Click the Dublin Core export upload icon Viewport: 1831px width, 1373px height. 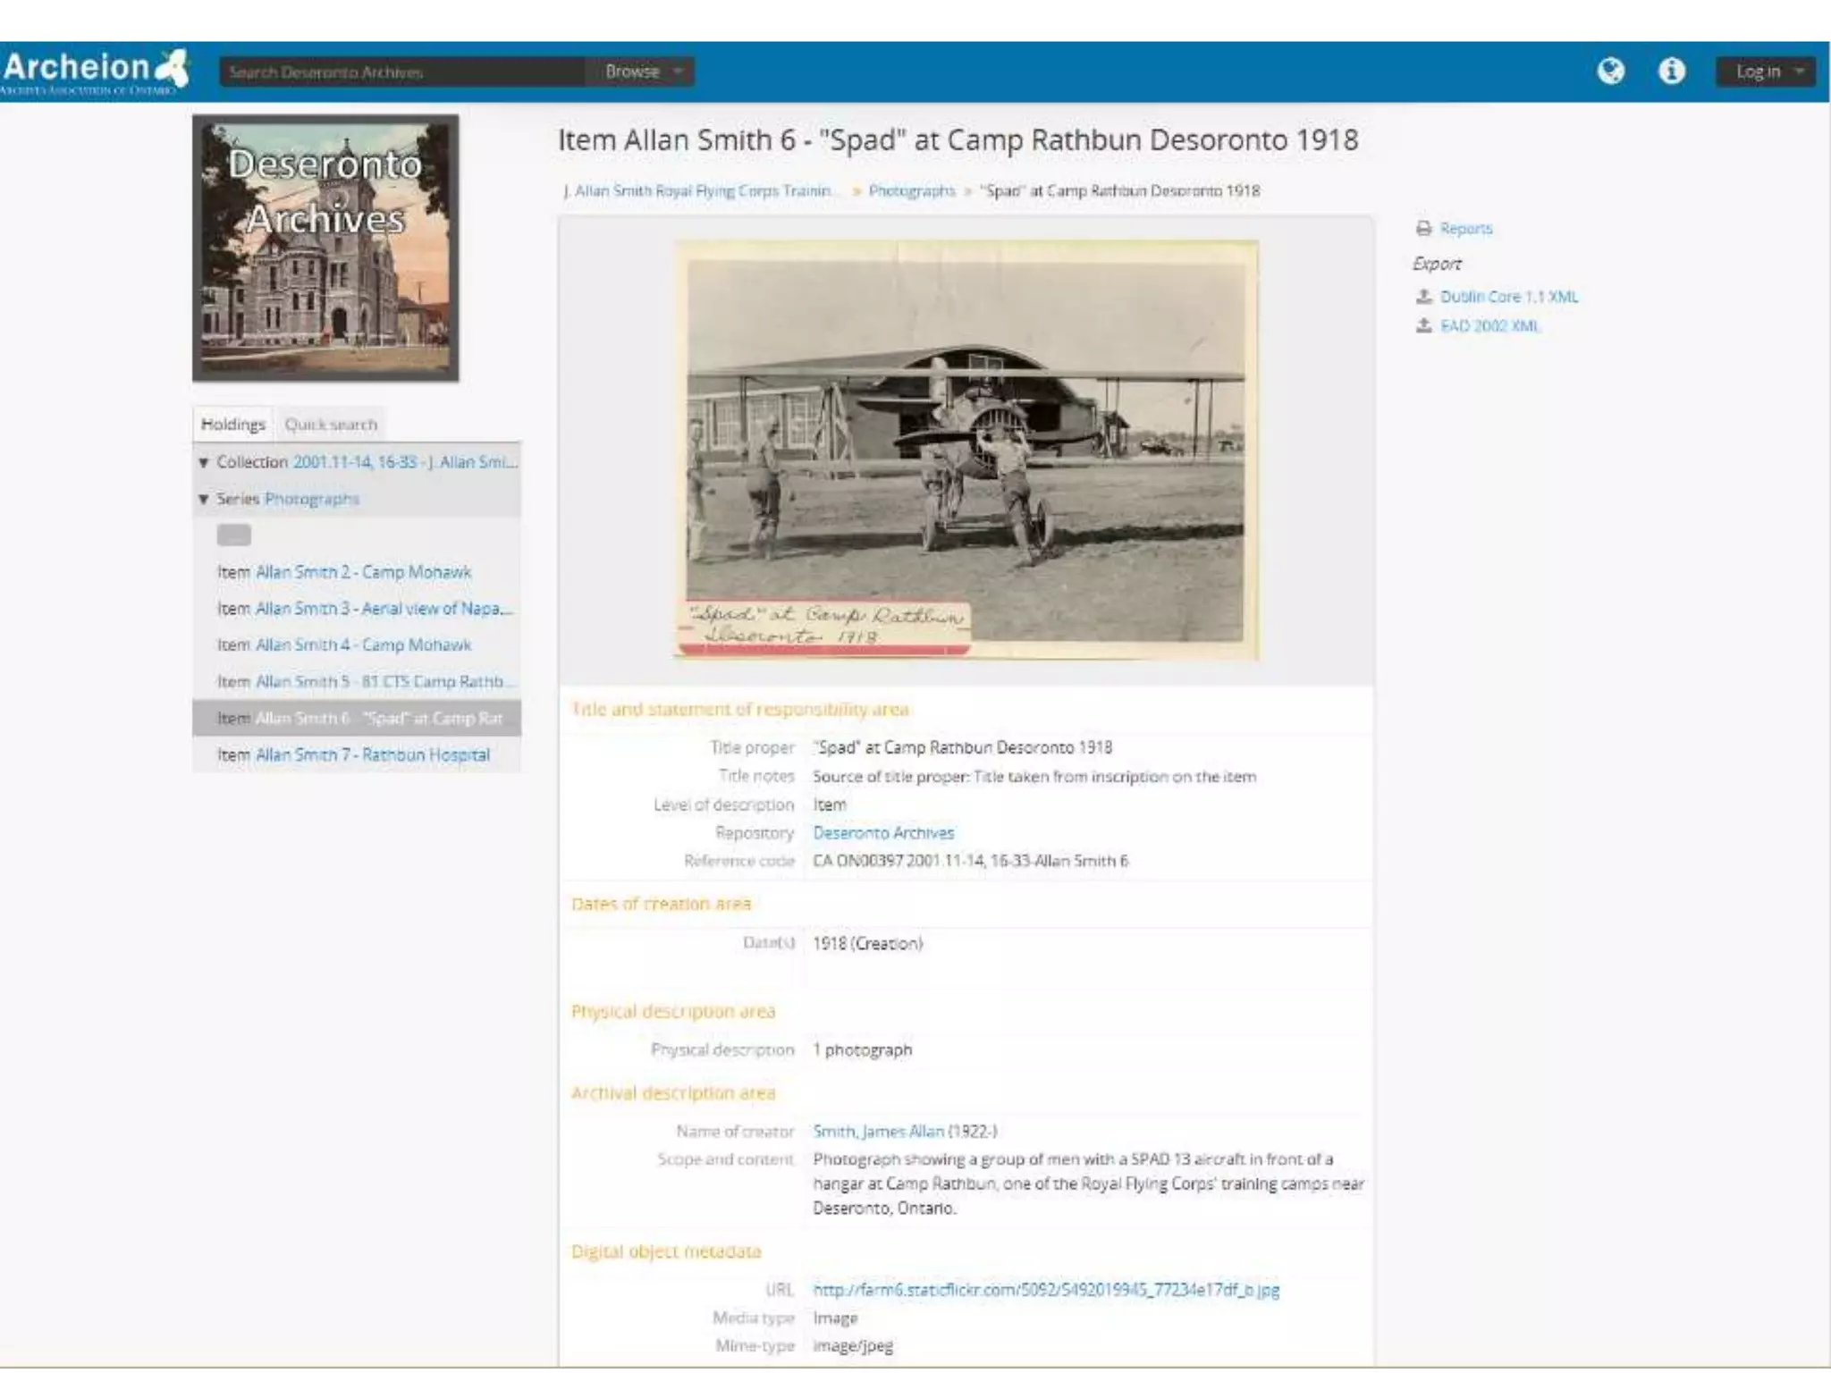[1423, 296]
